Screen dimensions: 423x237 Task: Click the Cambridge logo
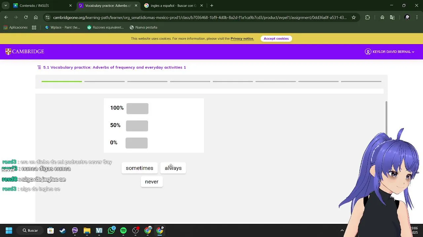pos(25,52)
